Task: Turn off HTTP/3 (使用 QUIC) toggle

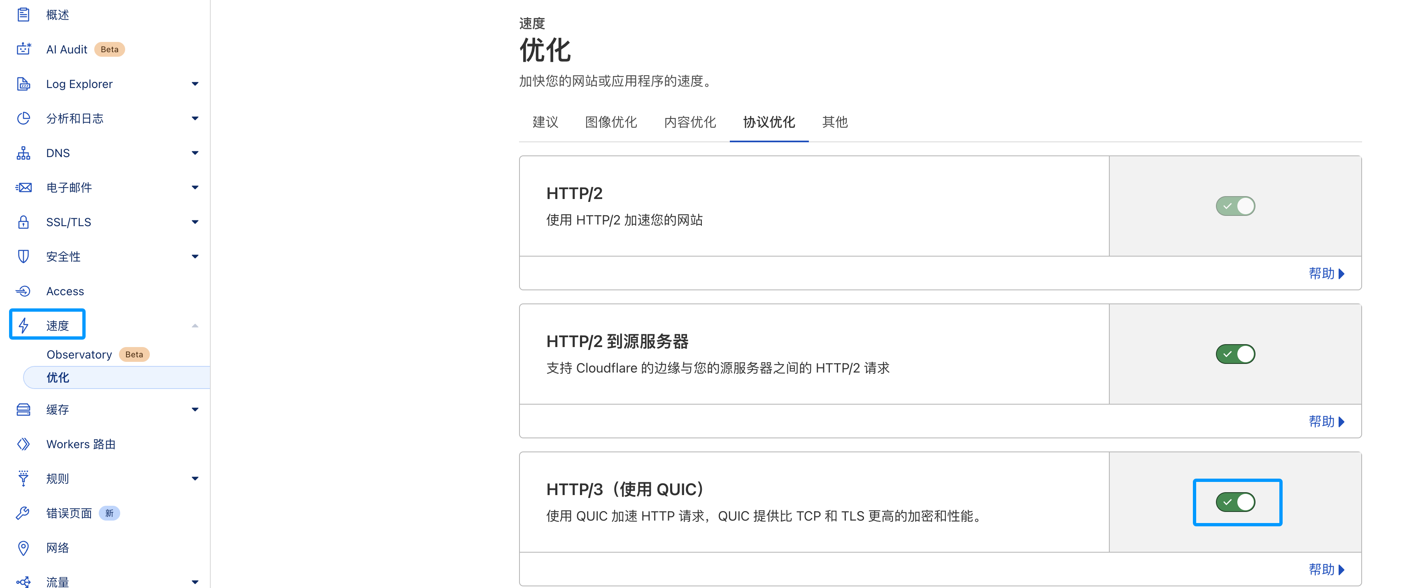Action: pyautogui.click(x=1235, y=502)
